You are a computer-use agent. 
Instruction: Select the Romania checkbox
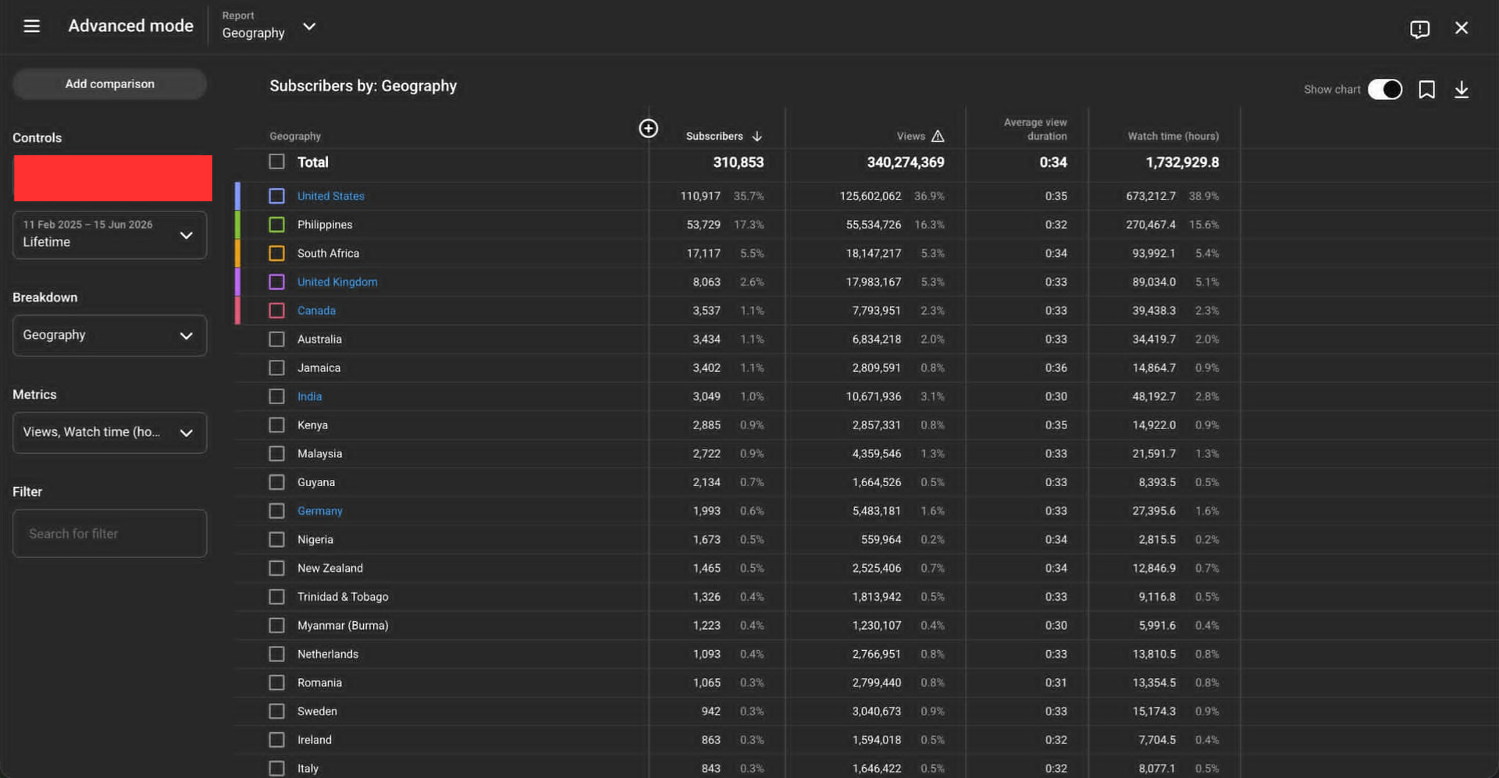tap(276, 682)
